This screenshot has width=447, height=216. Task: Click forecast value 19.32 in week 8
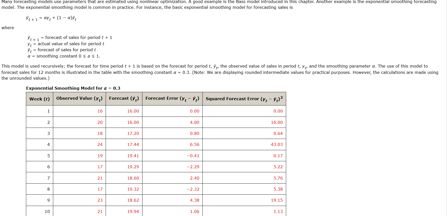click(133, 189)
